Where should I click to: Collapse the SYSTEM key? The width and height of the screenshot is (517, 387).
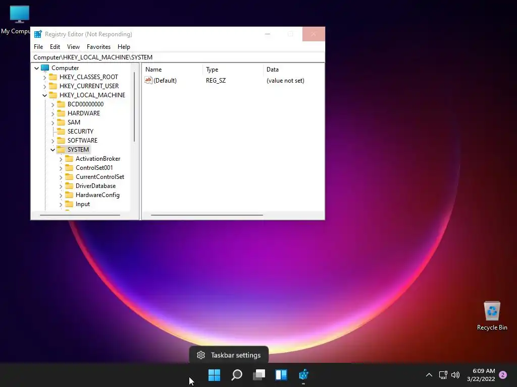(53, 150)
